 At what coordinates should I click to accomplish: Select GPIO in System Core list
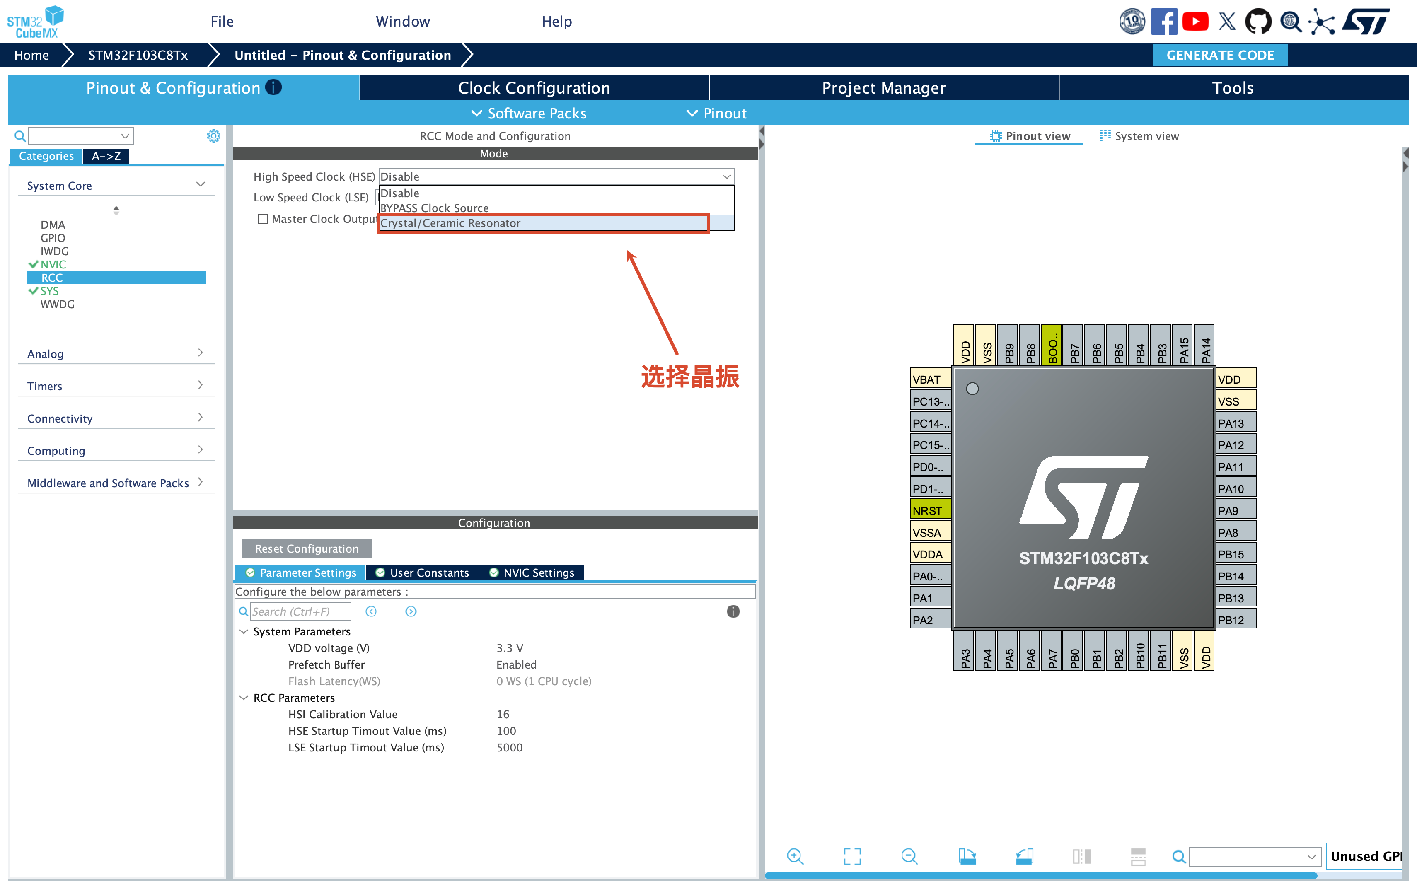tap(52, 238)
